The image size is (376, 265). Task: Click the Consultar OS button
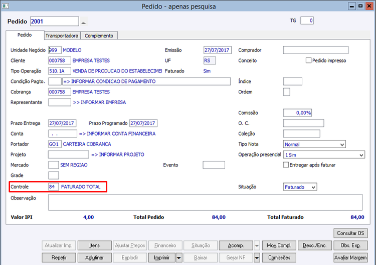click(350, 233)
